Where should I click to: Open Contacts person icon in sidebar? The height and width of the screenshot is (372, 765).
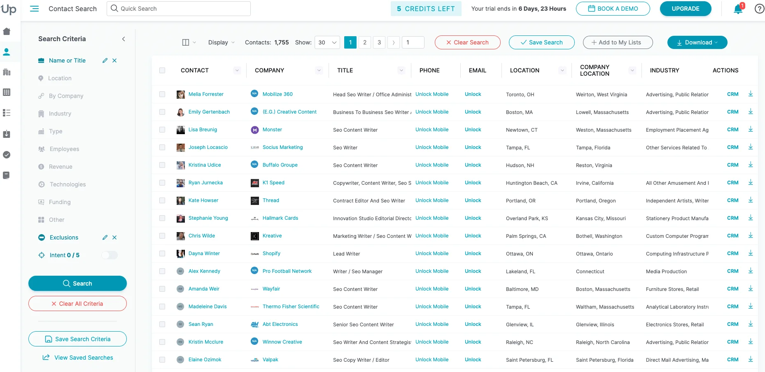point(7,52)
